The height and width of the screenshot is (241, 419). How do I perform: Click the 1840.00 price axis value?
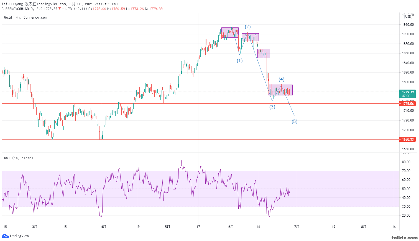[x=408, y=63]
